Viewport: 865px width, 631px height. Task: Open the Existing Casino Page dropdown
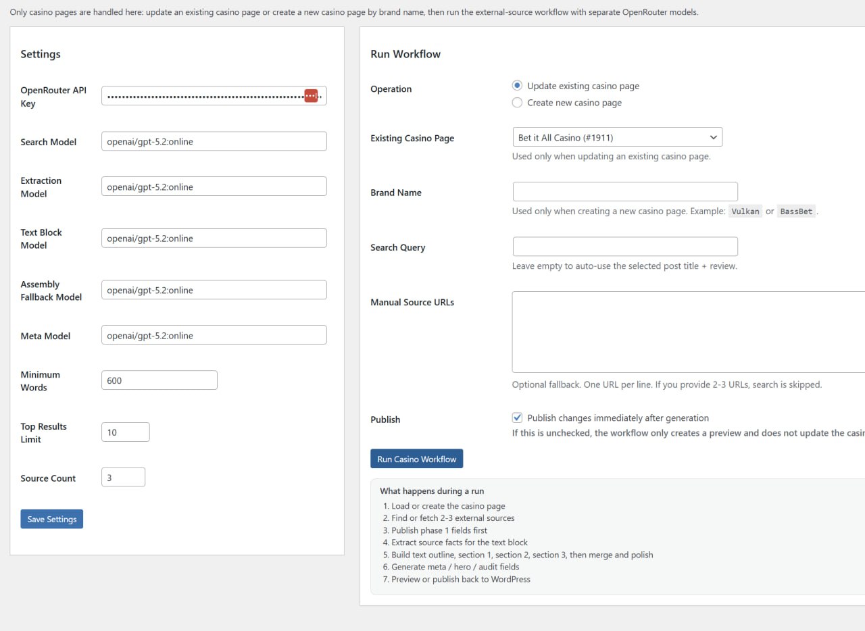[x=617, y=137]
